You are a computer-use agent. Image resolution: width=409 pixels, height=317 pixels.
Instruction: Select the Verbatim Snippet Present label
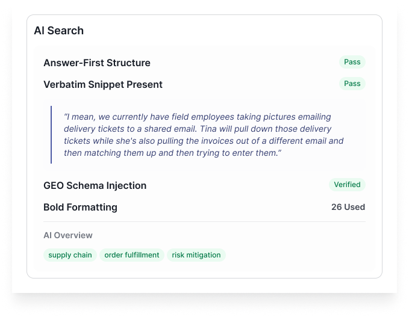click(102, 85)
